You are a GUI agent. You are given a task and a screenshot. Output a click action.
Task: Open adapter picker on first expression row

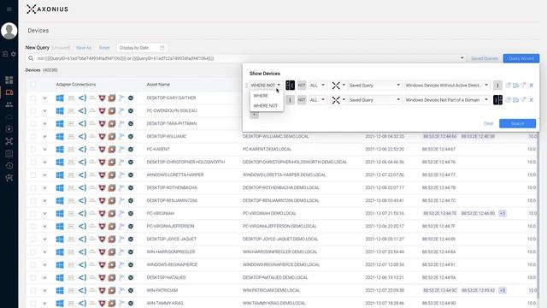click(338, 86)
